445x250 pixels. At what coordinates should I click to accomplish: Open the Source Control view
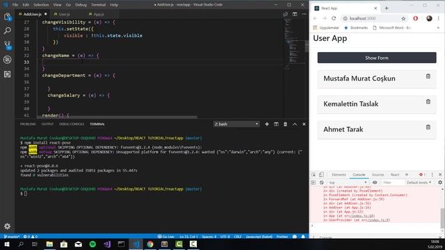click(8, 45)
